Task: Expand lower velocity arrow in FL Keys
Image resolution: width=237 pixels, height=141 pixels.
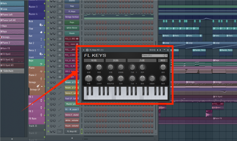Action: tap(136, 84)
